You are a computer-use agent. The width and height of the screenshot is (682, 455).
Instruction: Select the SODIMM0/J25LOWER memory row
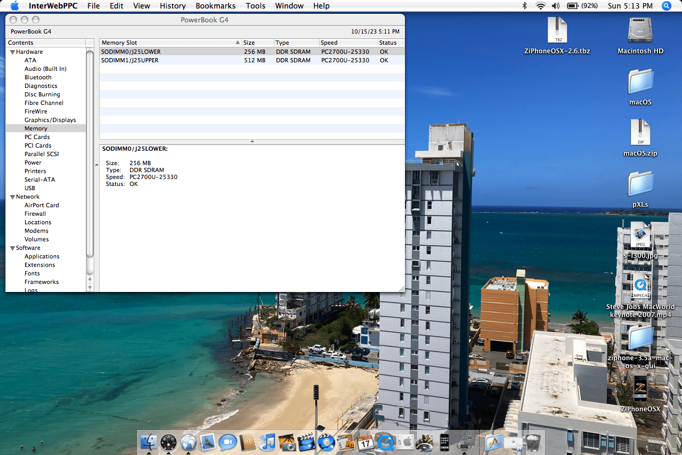coord(252,52)
